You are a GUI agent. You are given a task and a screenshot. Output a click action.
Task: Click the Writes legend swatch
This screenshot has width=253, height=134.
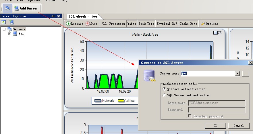(x=121, y=101)
